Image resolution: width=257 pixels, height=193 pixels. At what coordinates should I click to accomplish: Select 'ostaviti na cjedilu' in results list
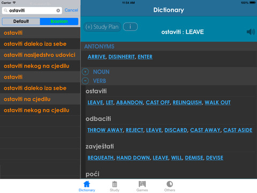pyautogui.click(x=40, y=99)
